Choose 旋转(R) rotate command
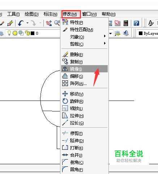158x174 pixels. click(84, 101)
